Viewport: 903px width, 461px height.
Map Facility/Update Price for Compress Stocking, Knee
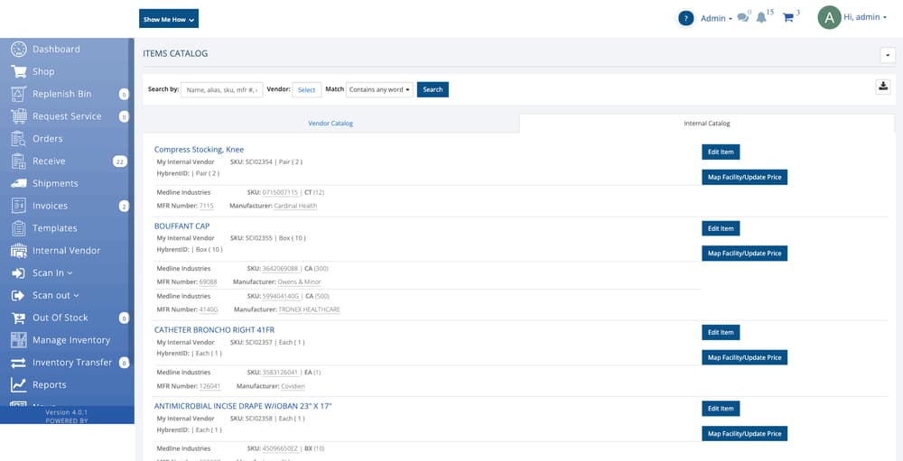[x=744, y=177]
